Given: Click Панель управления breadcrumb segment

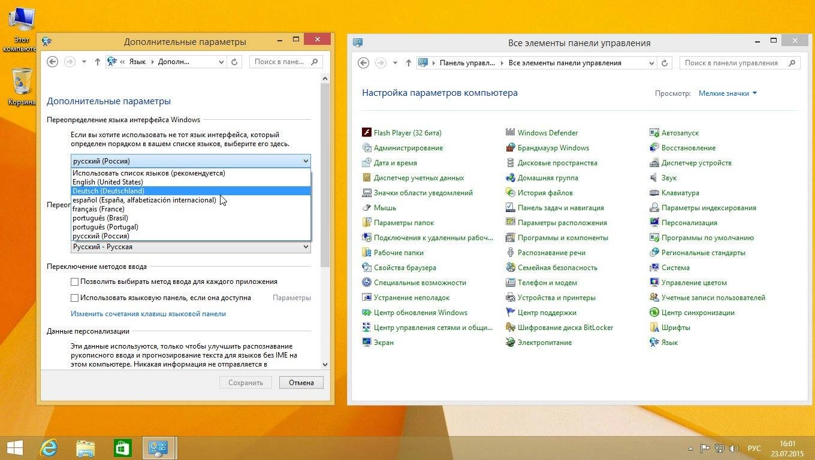Looking at the screenshot, I should click(467, 63).
